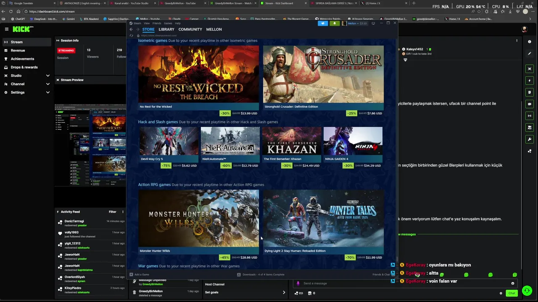Open Steam notifications bell
The height and width of the screenshot is (302, 538).
335,23
